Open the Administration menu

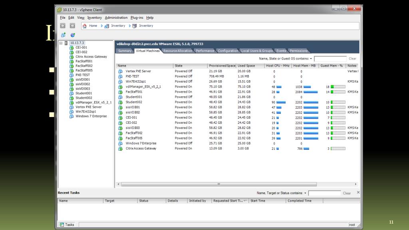click(x=116, y=18)
